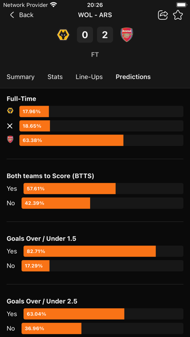Tap the Back chevron icon
The width and height of the screenshot is (190, 337).
[x=12, y=15]
